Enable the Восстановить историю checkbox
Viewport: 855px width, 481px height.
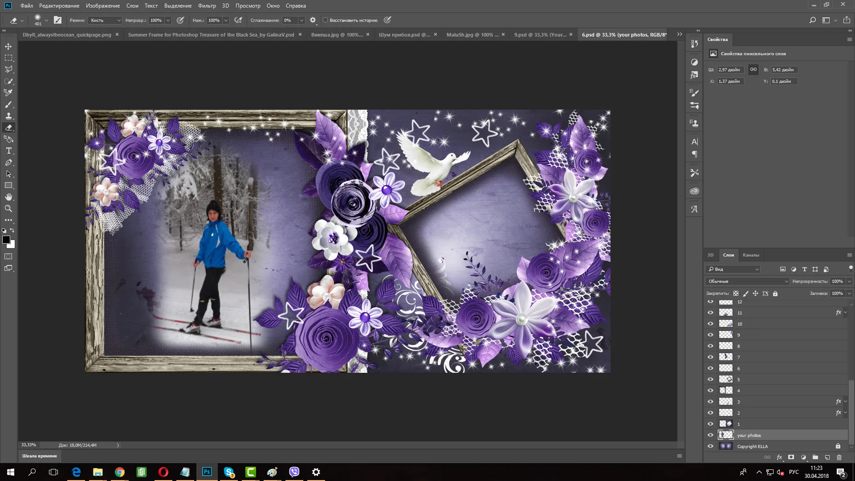[326, 20]
